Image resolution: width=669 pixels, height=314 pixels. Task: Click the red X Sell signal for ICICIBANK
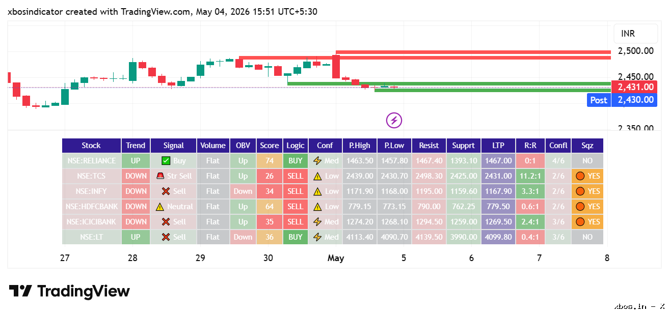(173, 222)
